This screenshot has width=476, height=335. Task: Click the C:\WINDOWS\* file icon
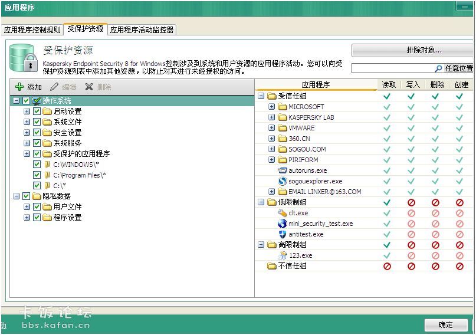pos(47,165)
